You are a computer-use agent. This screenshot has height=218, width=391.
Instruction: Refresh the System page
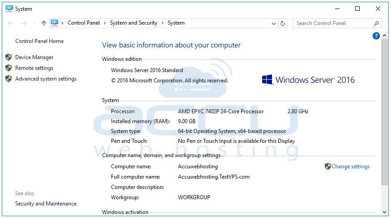point(283,23)
